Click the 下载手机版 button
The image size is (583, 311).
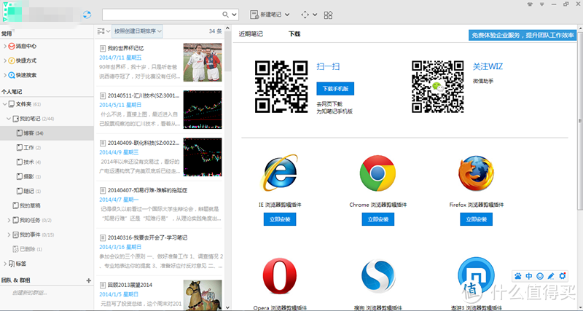tap(335, 89)
